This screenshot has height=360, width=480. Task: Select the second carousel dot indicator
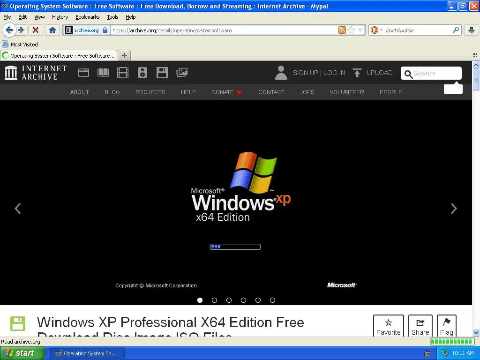click(x=214, y=300)
